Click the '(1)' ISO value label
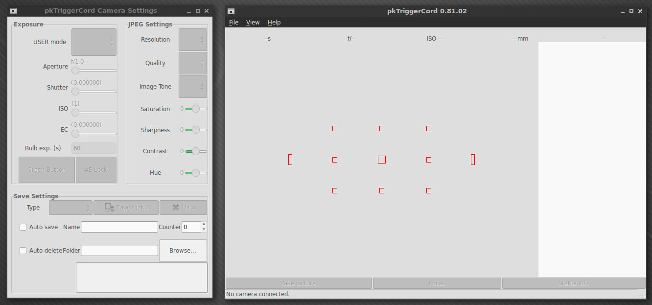Image resolution: width=652 pixels, height=305 pixels. click(x=75, y=104)
